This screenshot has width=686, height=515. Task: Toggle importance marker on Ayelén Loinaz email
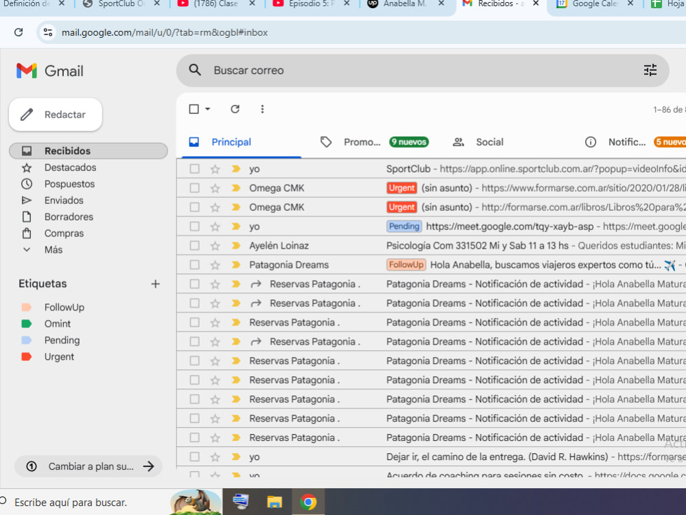point(236,245)
